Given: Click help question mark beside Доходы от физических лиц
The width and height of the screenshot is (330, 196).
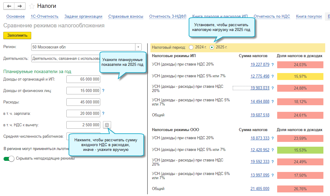Looking at the screenshot, I should [103, 90].
